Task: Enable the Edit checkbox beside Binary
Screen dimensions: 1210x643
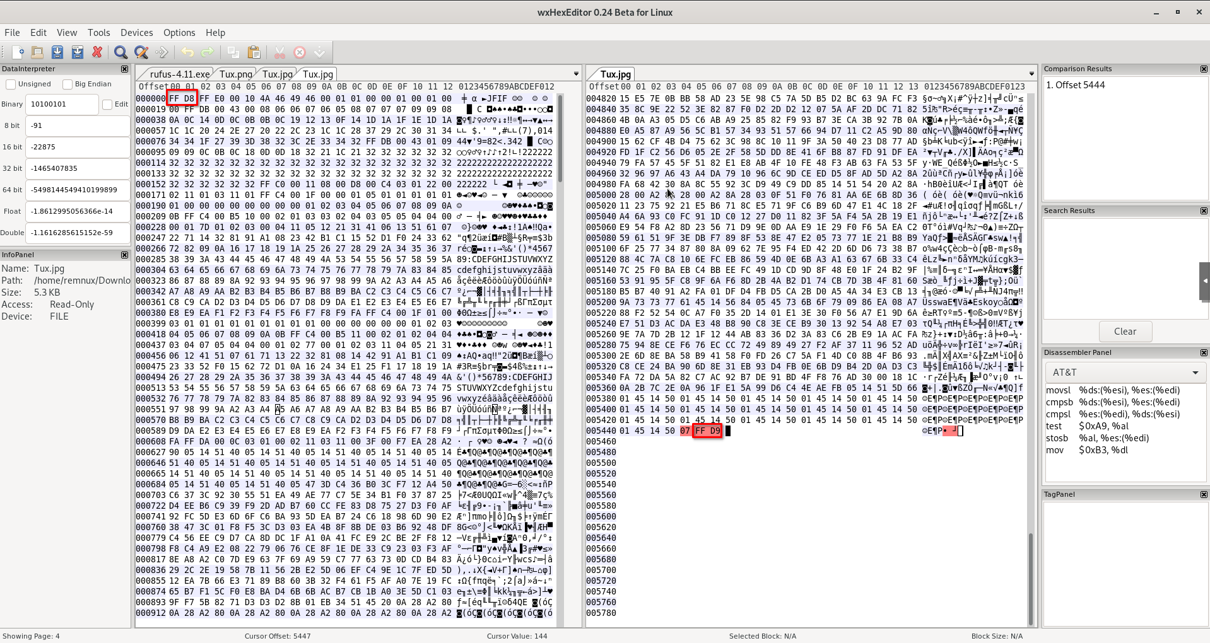Action: coord(107,105)
